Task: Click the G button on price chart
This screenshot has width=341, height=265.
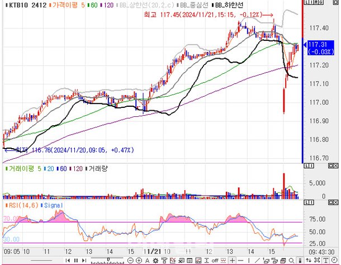Action: [321, 2]
